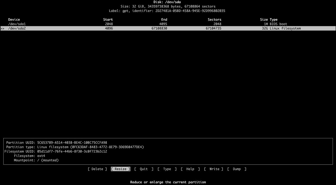This screenshot has height=185, width=336.
Task: Activate the highlighted Resize action
Action: pyautogui.click(x=120, y=169)
